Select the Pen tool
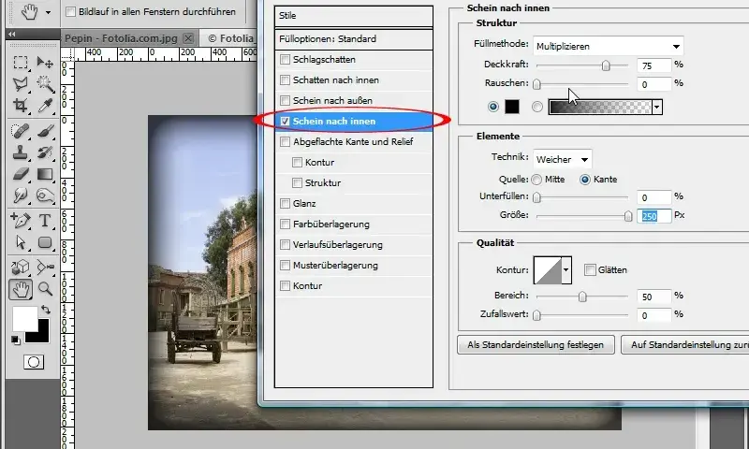Image resolution: width=749 pixels, height=449 pixels. pos(20,221)
